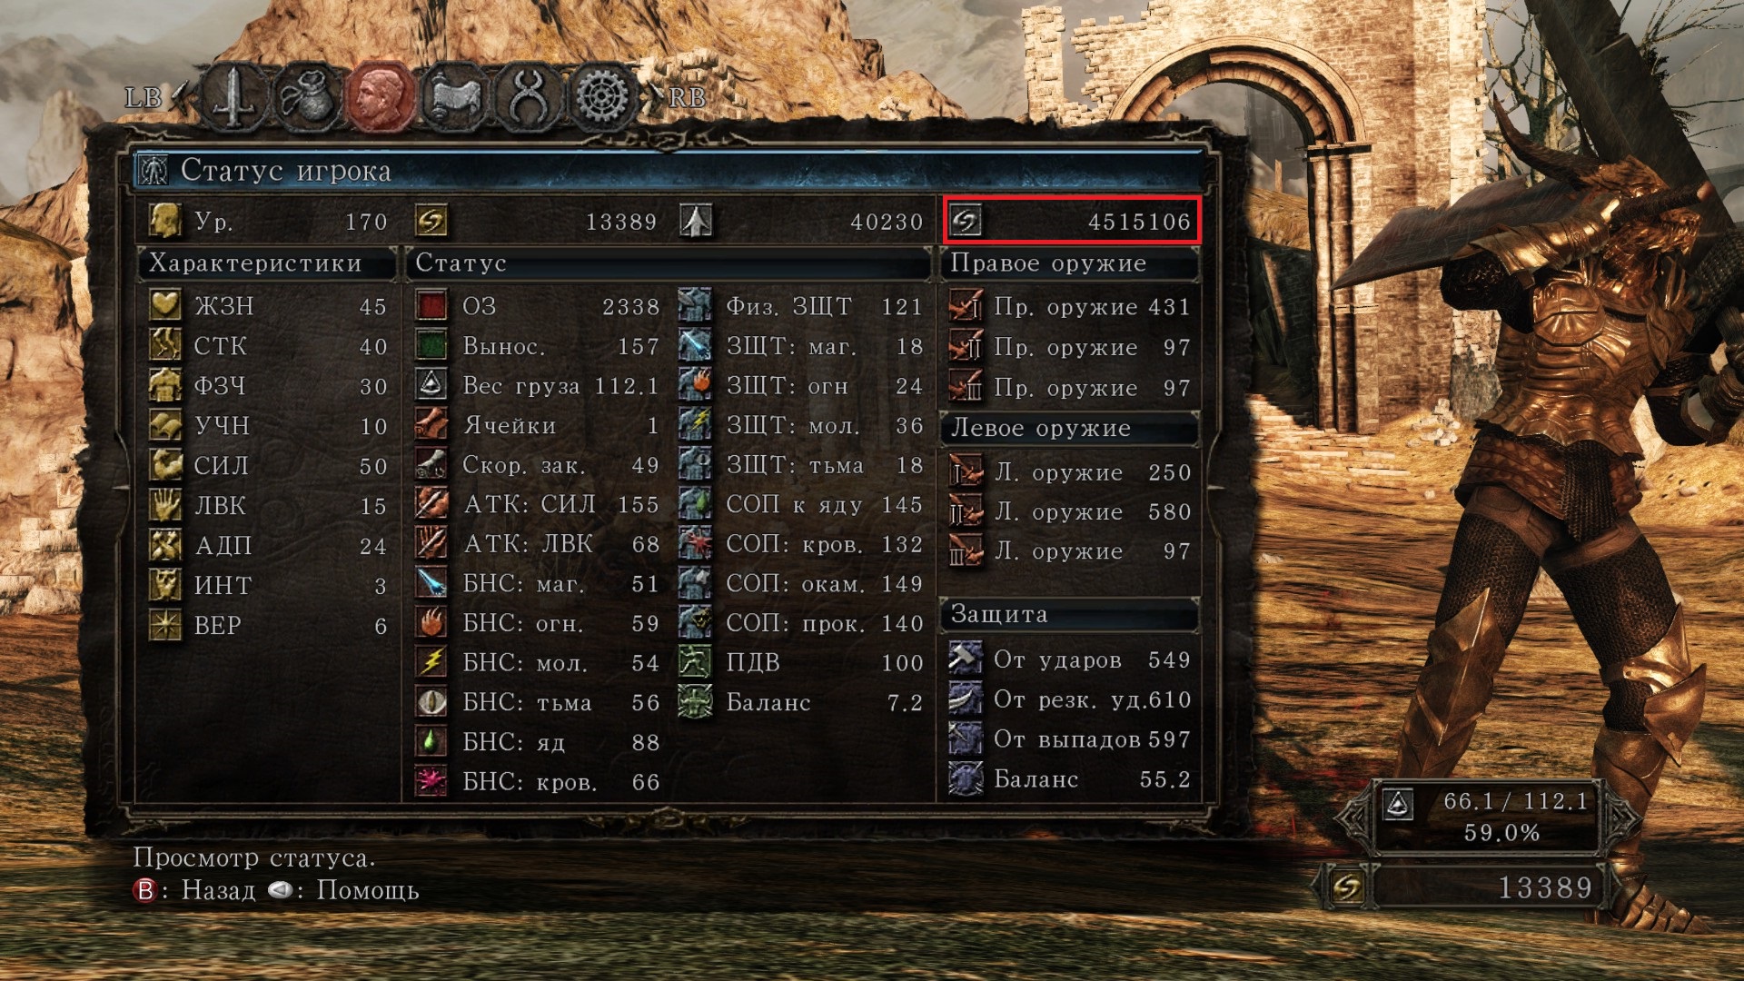This screenshot has width=1744, height=981.
Task: Click the highlighted soul memory 4515106 field
Action: click(x=1073, y=220)
